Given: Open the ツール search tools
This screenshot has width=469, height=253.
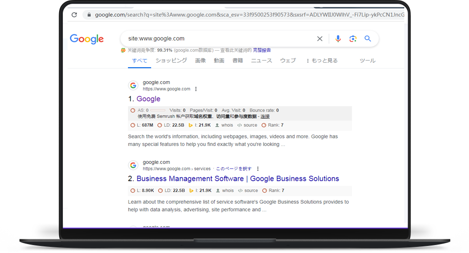Looking at the screenshot, I should click(x=367, y=61).
